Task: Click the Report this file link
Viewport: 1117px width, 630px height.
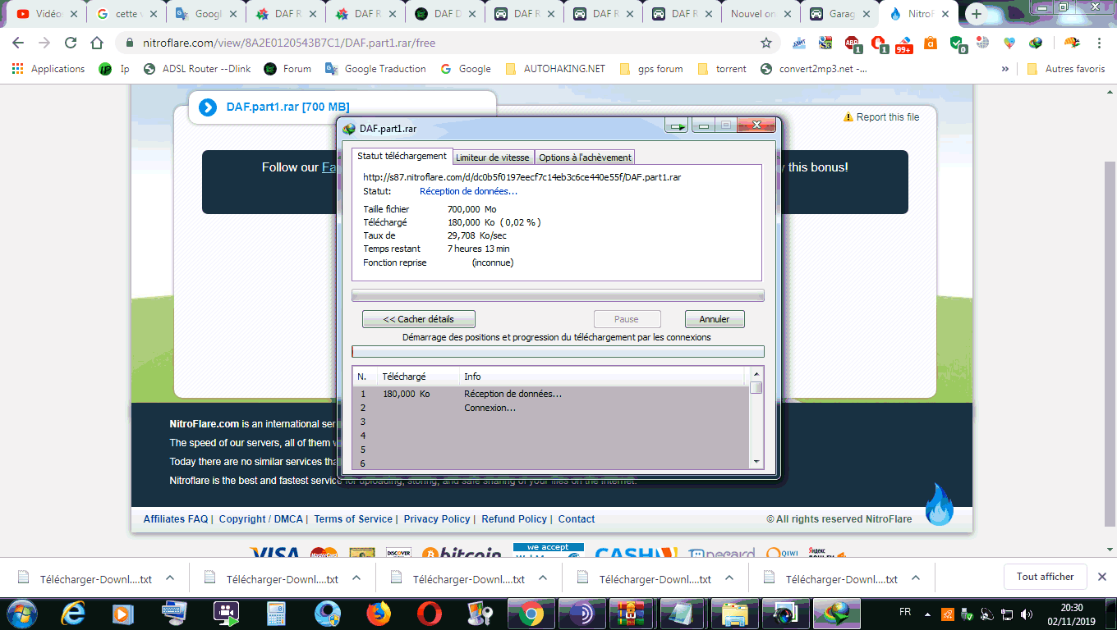Action: 881,117
